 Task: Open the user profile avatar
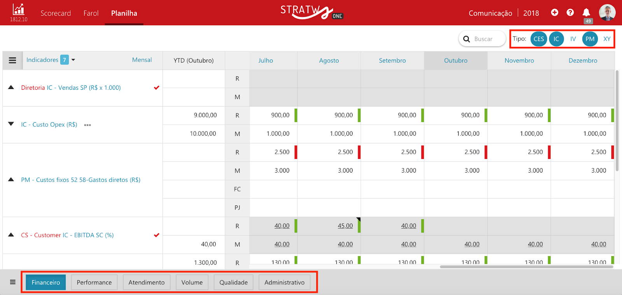(607, 12)
